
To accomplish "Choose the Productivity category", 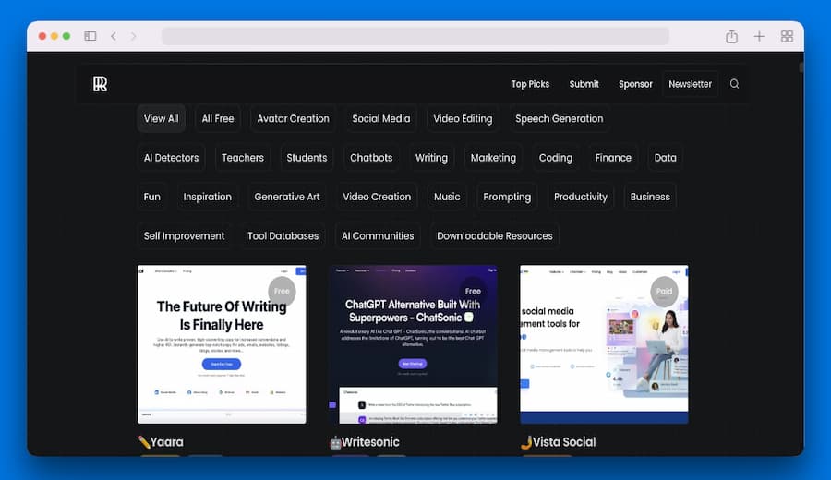I will [x=581, y=198].
